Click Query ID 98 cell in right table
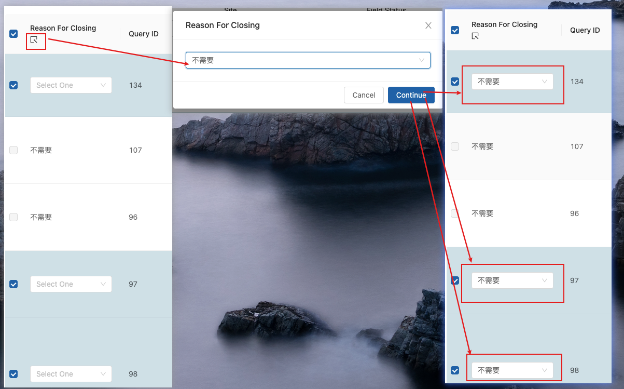 coord(575,370)
